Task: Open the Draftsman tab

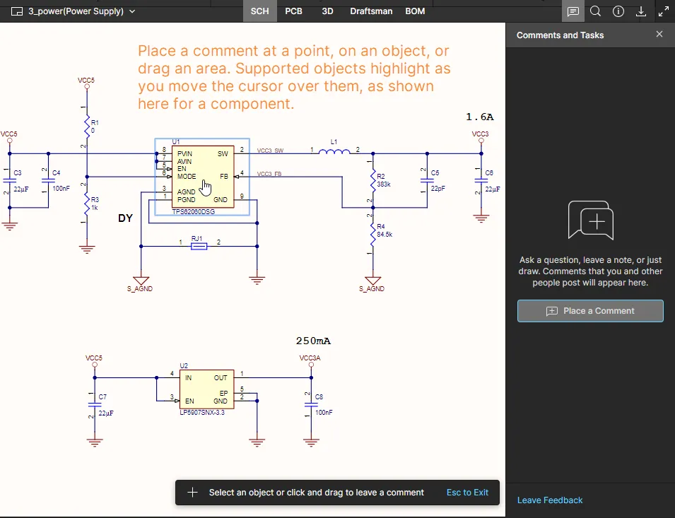Action: click(371, 11)
